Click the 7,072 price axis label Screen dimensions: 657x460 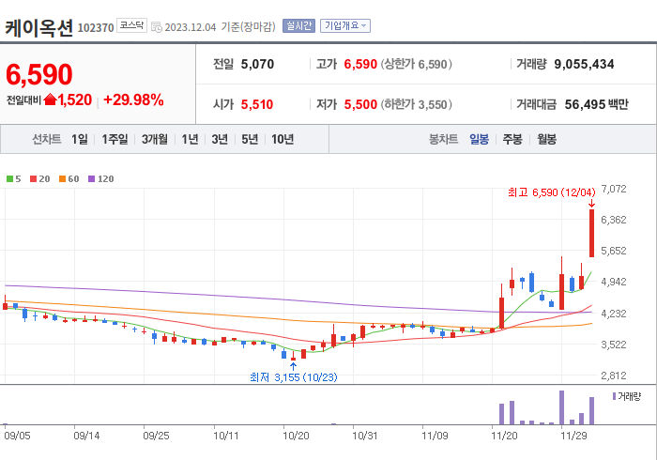(x=614, y=189)
